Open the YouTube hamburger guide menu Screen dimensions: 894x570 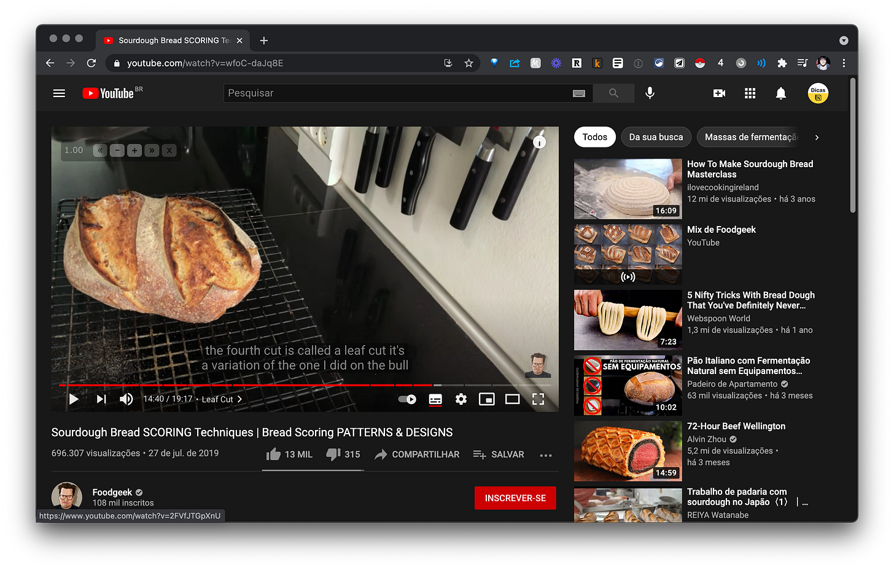[x=59, y=93]
